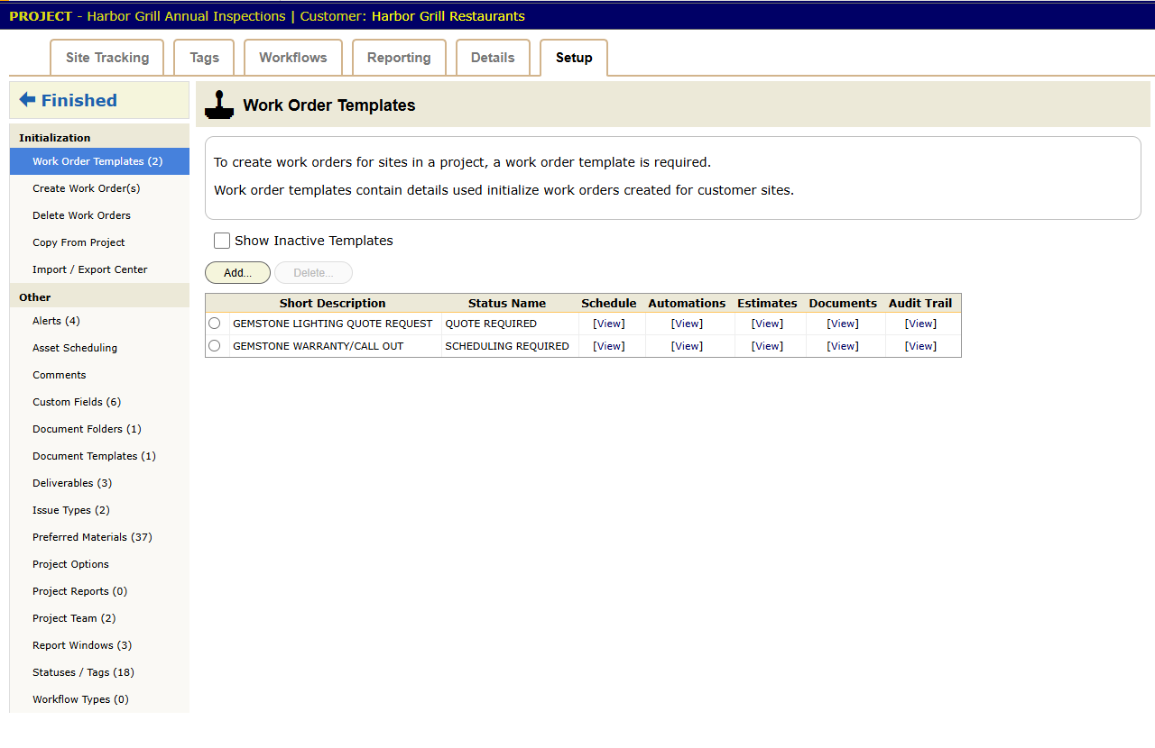
Task: Click the Finished link
Action: (79, 100)
